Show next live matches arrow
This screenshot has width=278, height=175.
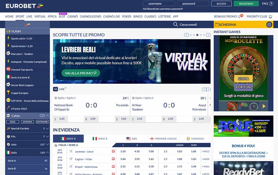click(x=208, y=90)
